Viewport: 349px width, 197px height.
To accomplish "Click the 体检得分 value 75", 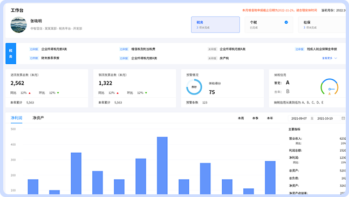I will click(x=212, y=92).
